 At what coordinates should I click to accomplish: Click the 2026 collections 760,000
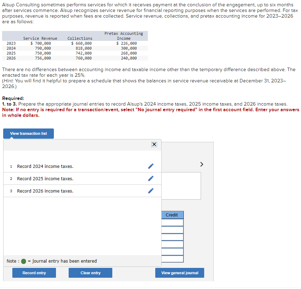(83, 58)
